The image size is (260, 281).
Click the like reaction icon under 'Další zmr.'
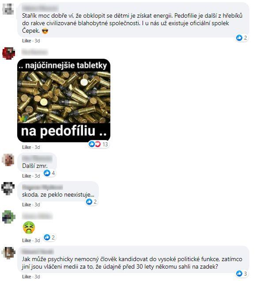pyautogui.click(x=47, y=173)
